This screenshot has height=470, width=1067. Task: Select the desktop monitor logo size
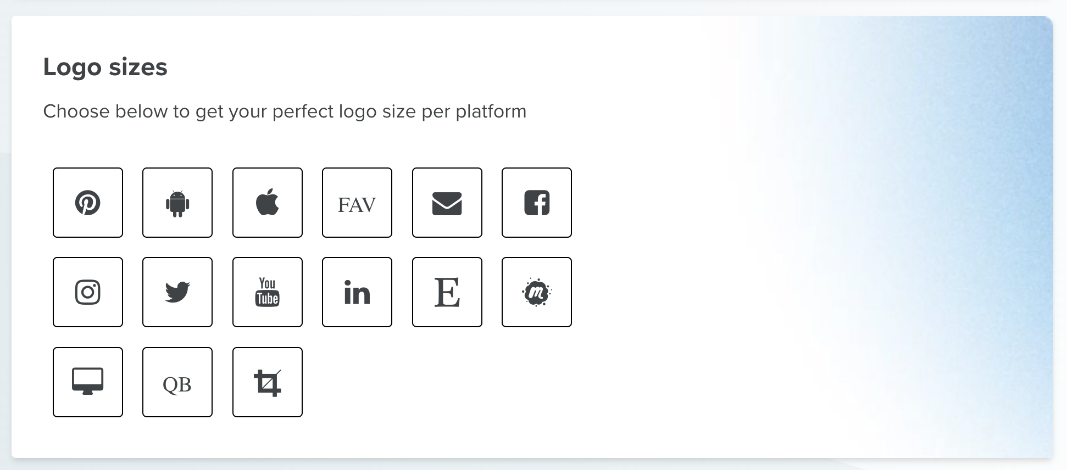(88, 382)
